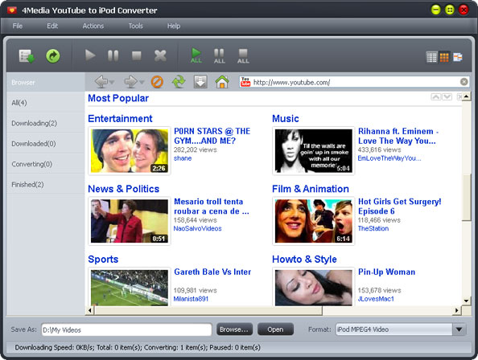Click the Open folder button
478x360 pixels.
[275, 329]
